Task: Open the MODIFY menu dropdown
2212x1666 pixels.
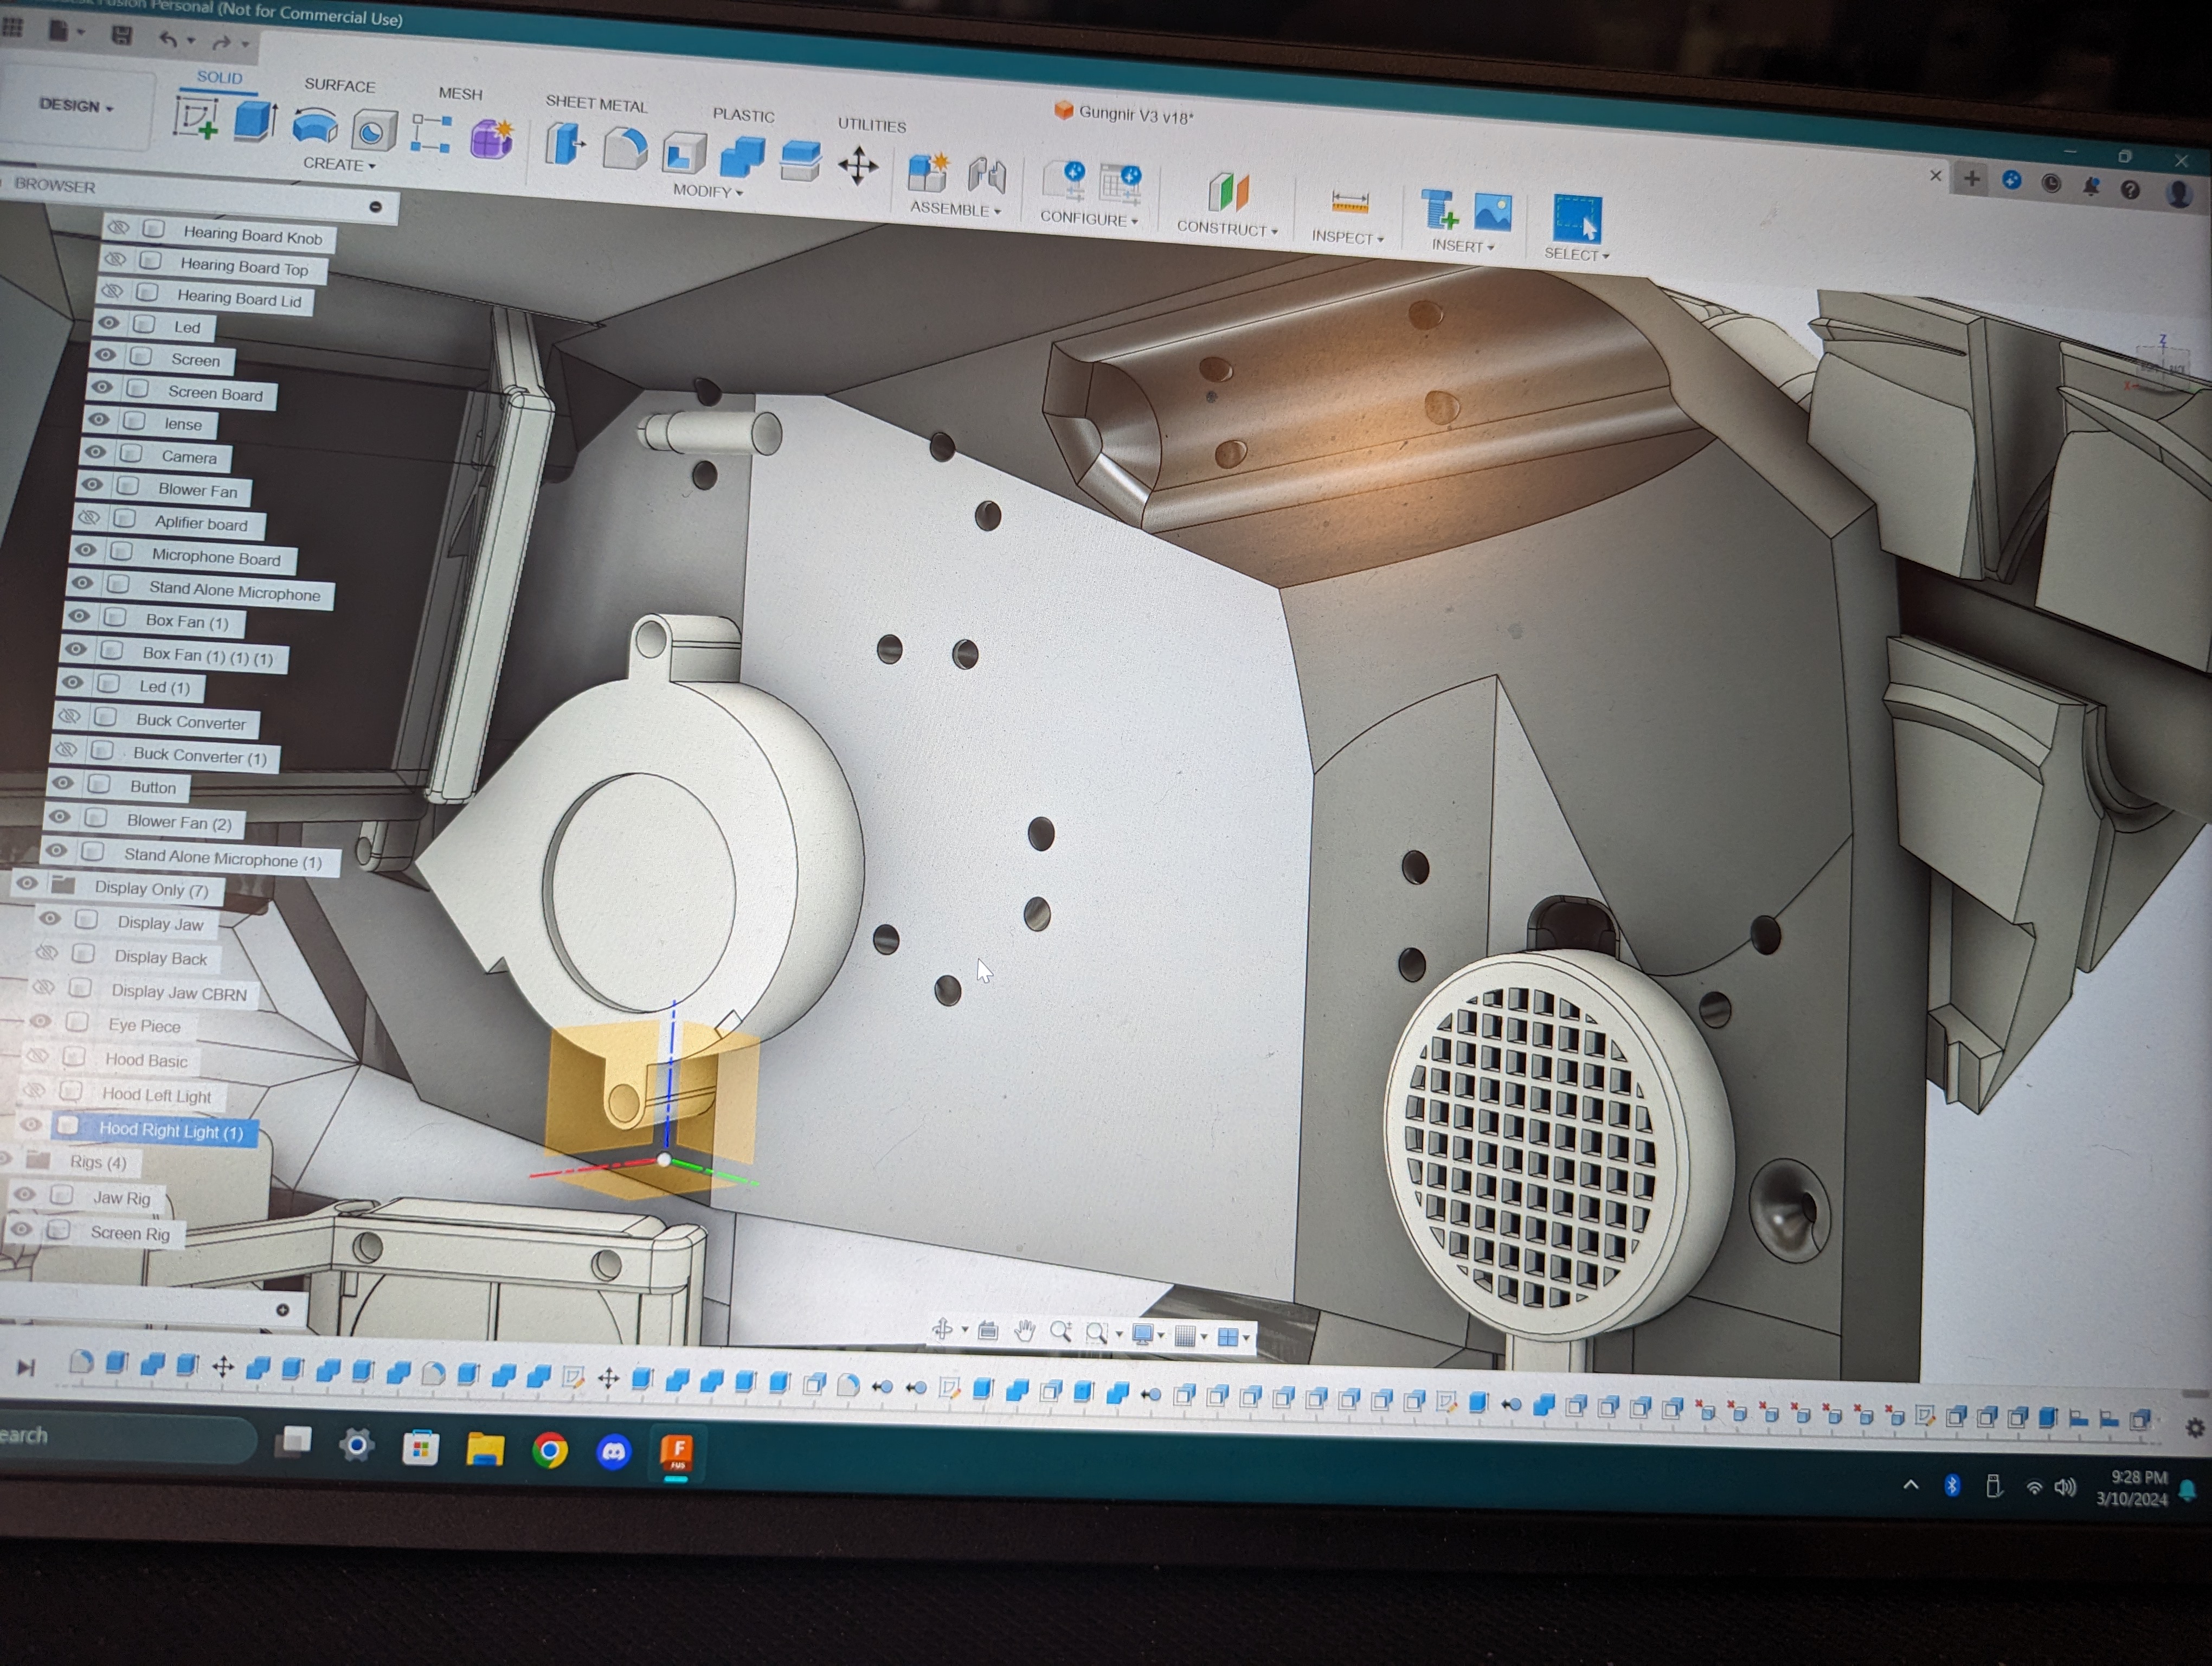Action: (708, 191)
